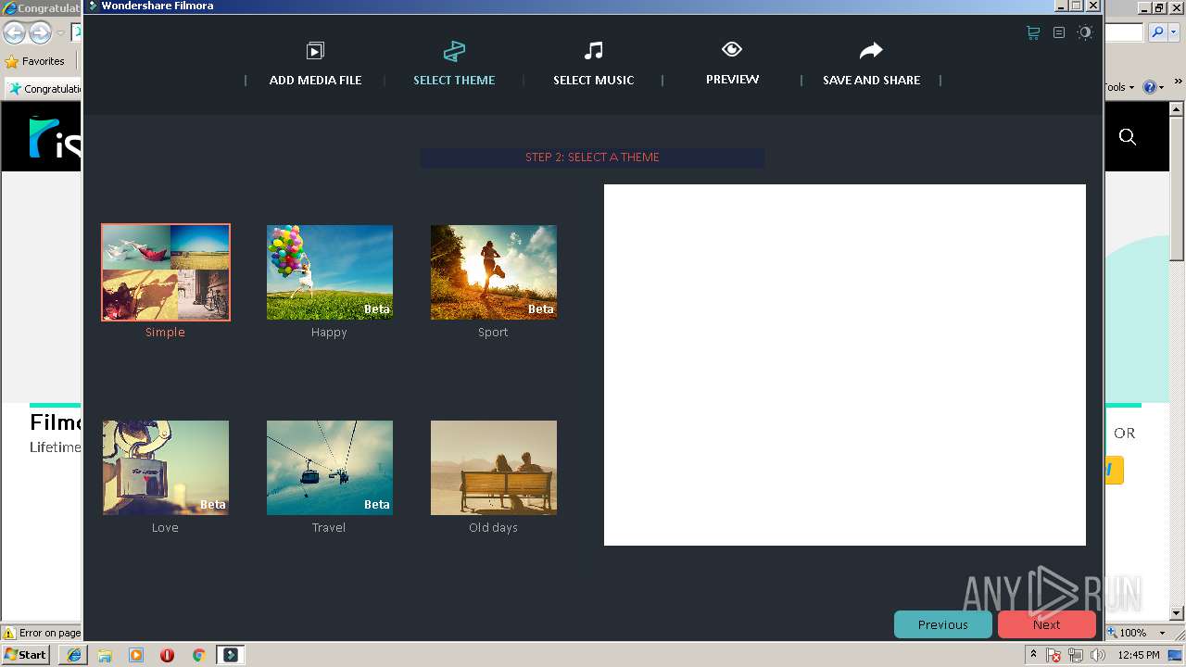The width and height of the screenshot is (1186, 667).
Task: Open the browser search provider dropdown arrow
Action: [x=1173, y=32]
